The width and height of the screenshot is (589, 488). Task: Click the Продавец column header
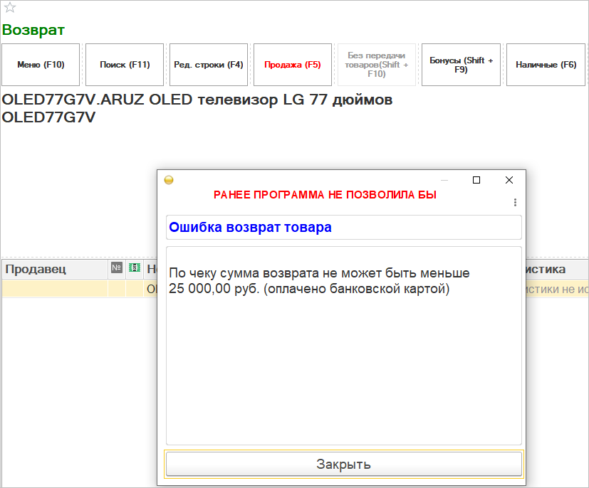tap(54, 269)
